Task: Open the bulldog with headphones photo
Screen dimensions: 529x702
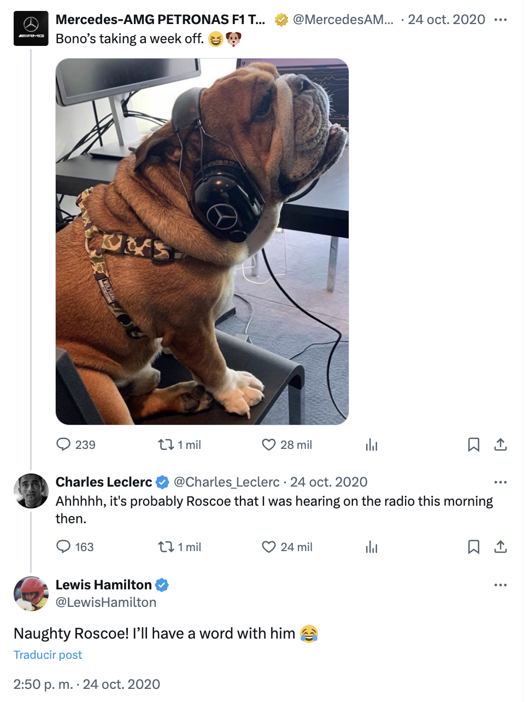Action: tap(202, 241)
